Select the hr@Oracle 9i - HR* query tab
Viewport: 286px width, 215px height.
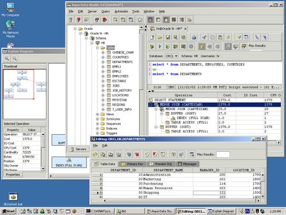(169, 29)
